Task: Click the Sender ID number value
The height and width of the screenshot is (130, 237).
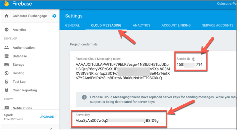Action: [x=190, y=65]
